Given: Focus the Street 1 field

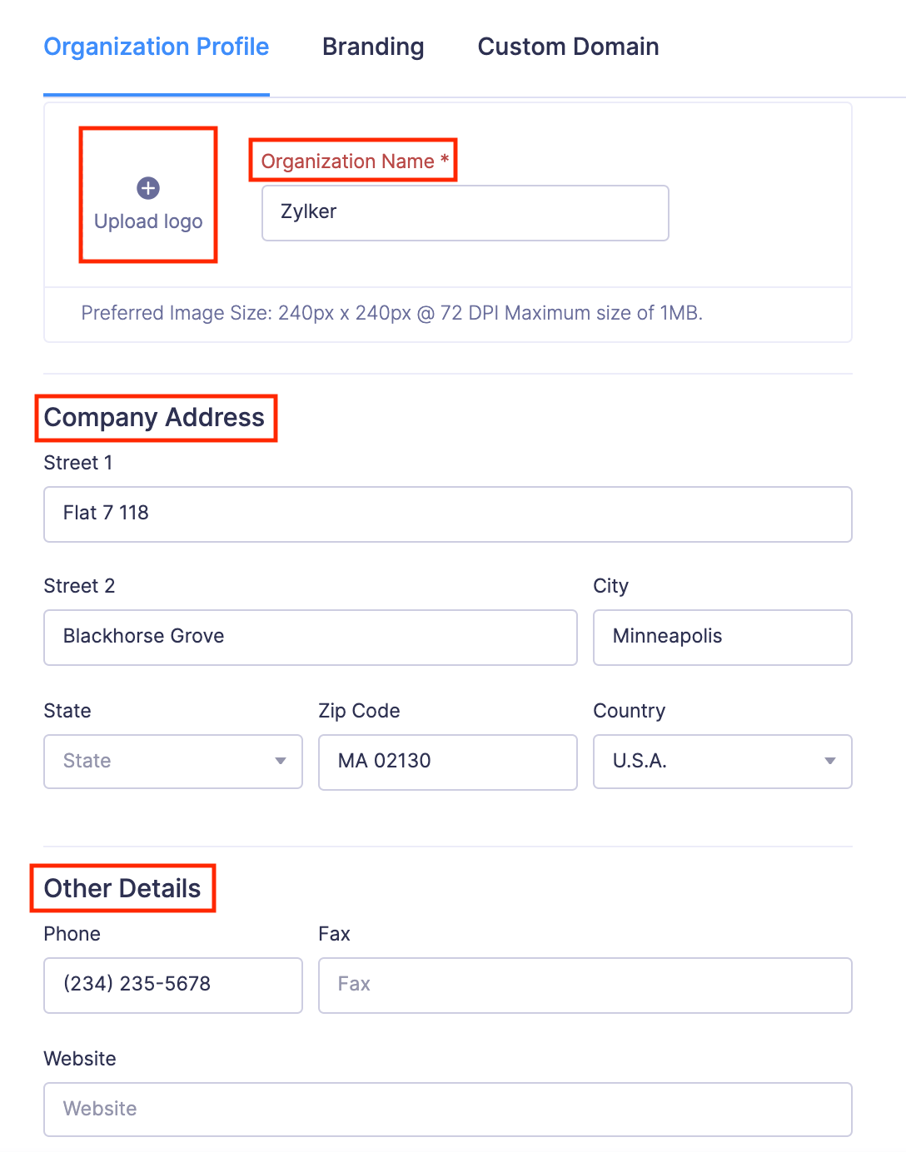Looking at the screenshot, I should click(x=448, y=514).
